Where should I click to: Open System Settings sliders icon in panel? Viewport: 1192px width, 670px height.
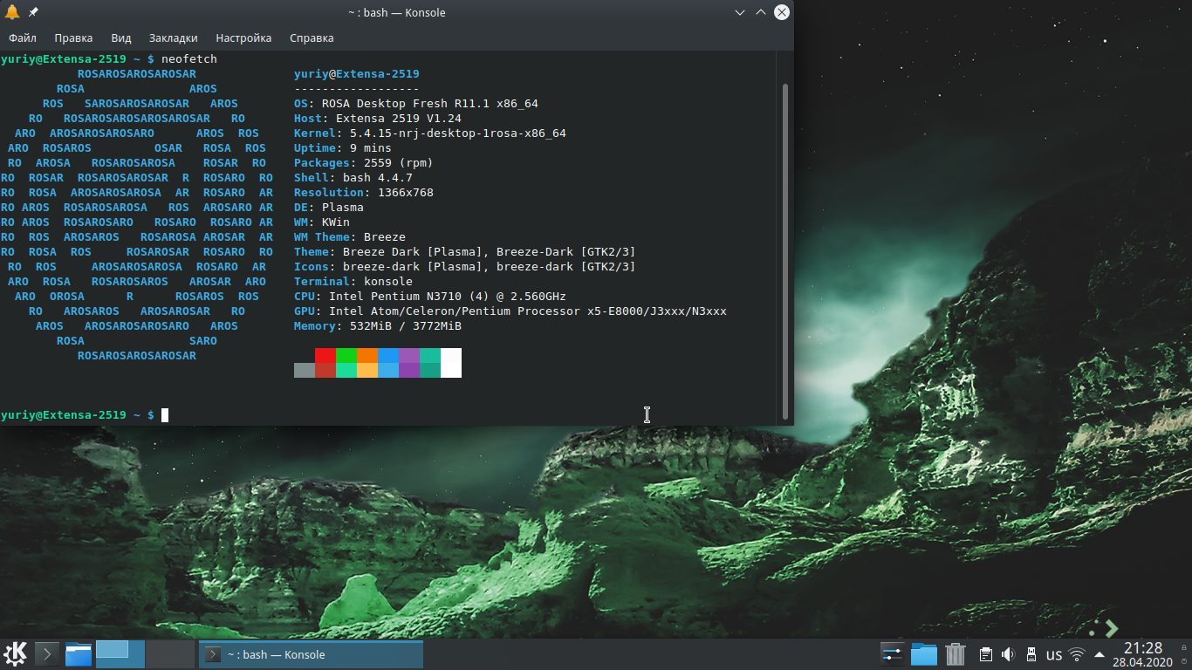coord(893,654)
